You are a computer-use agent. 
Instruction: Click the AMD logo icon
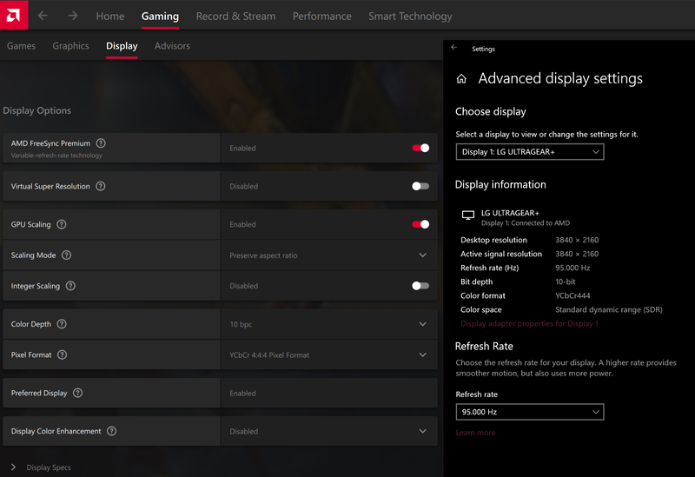(14, 15)
